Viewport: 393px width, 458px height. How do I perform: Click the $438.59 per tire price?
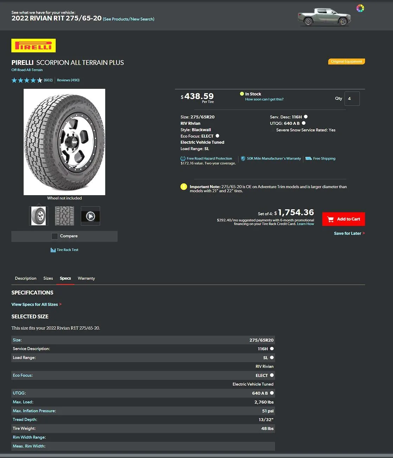(197, 96)
